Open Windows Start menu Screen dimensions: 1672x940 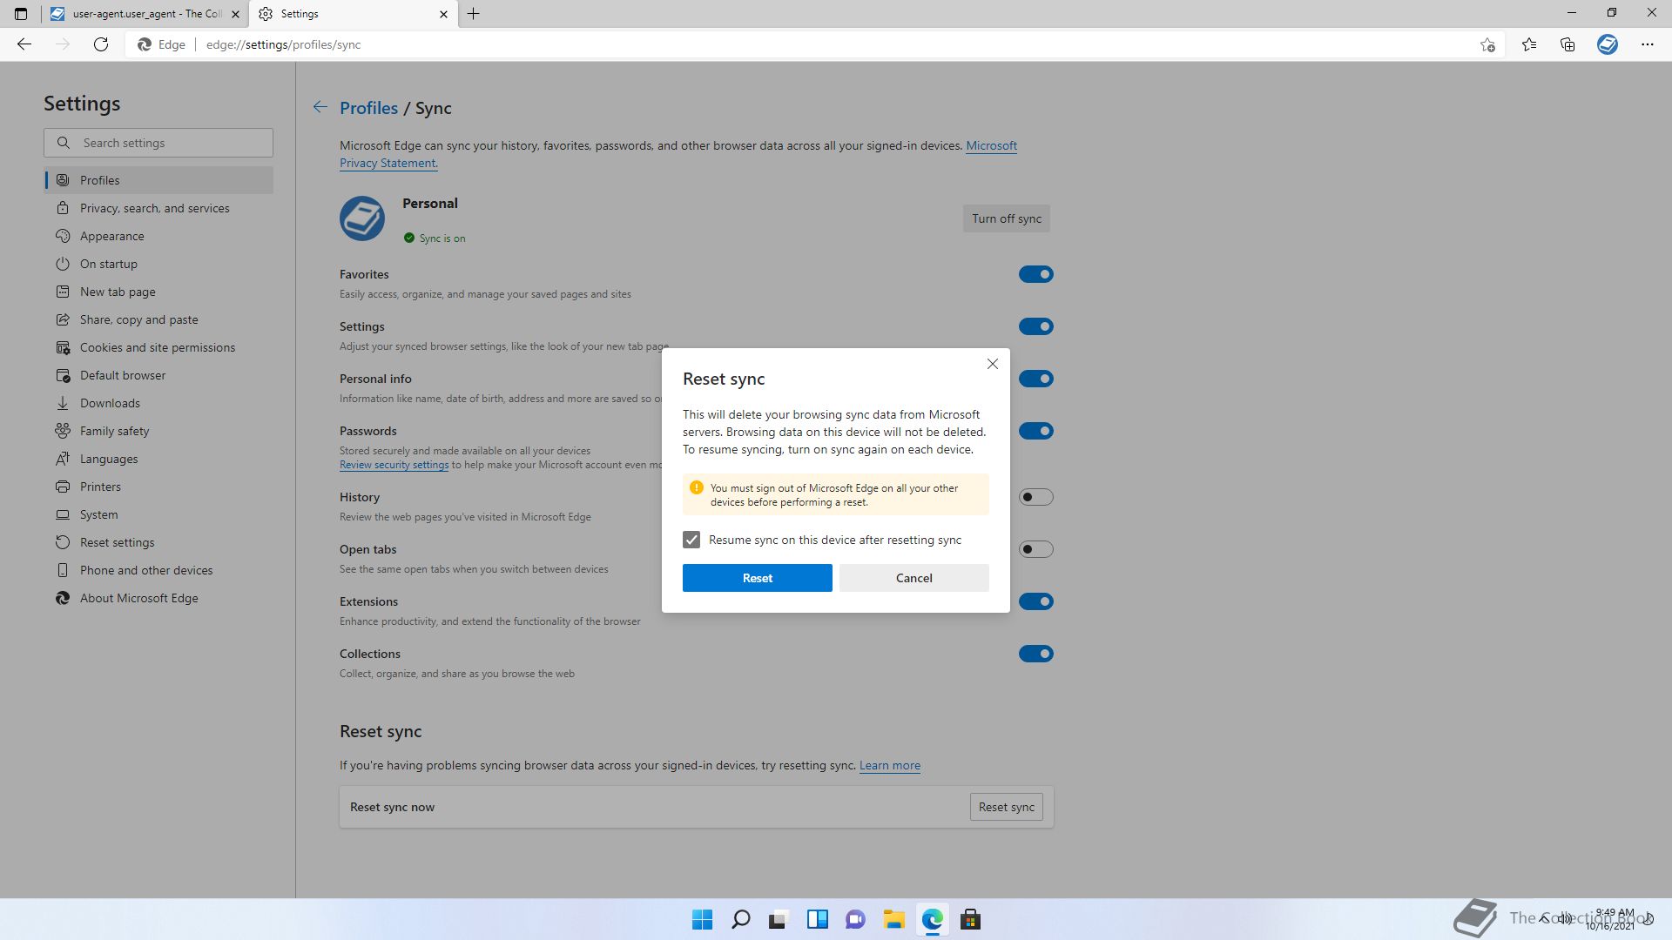pyautogui.click(x=702, y=919)
